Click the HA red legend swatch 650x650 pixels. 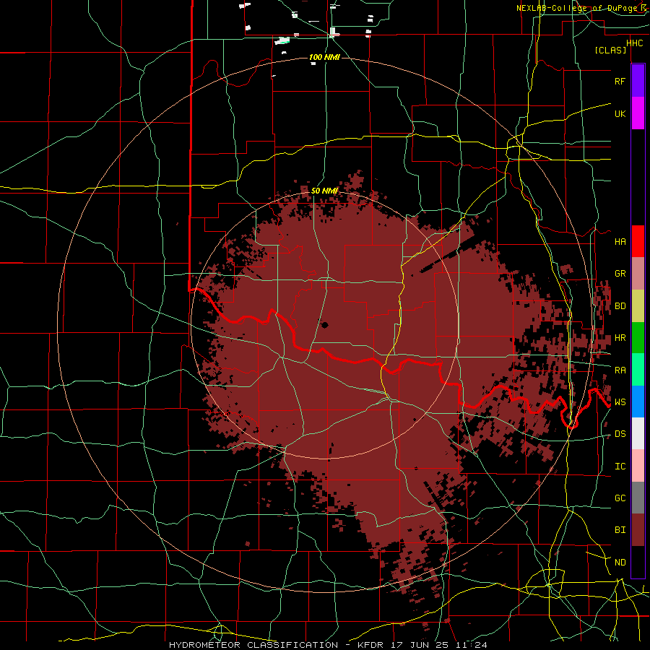coord(638,241)
